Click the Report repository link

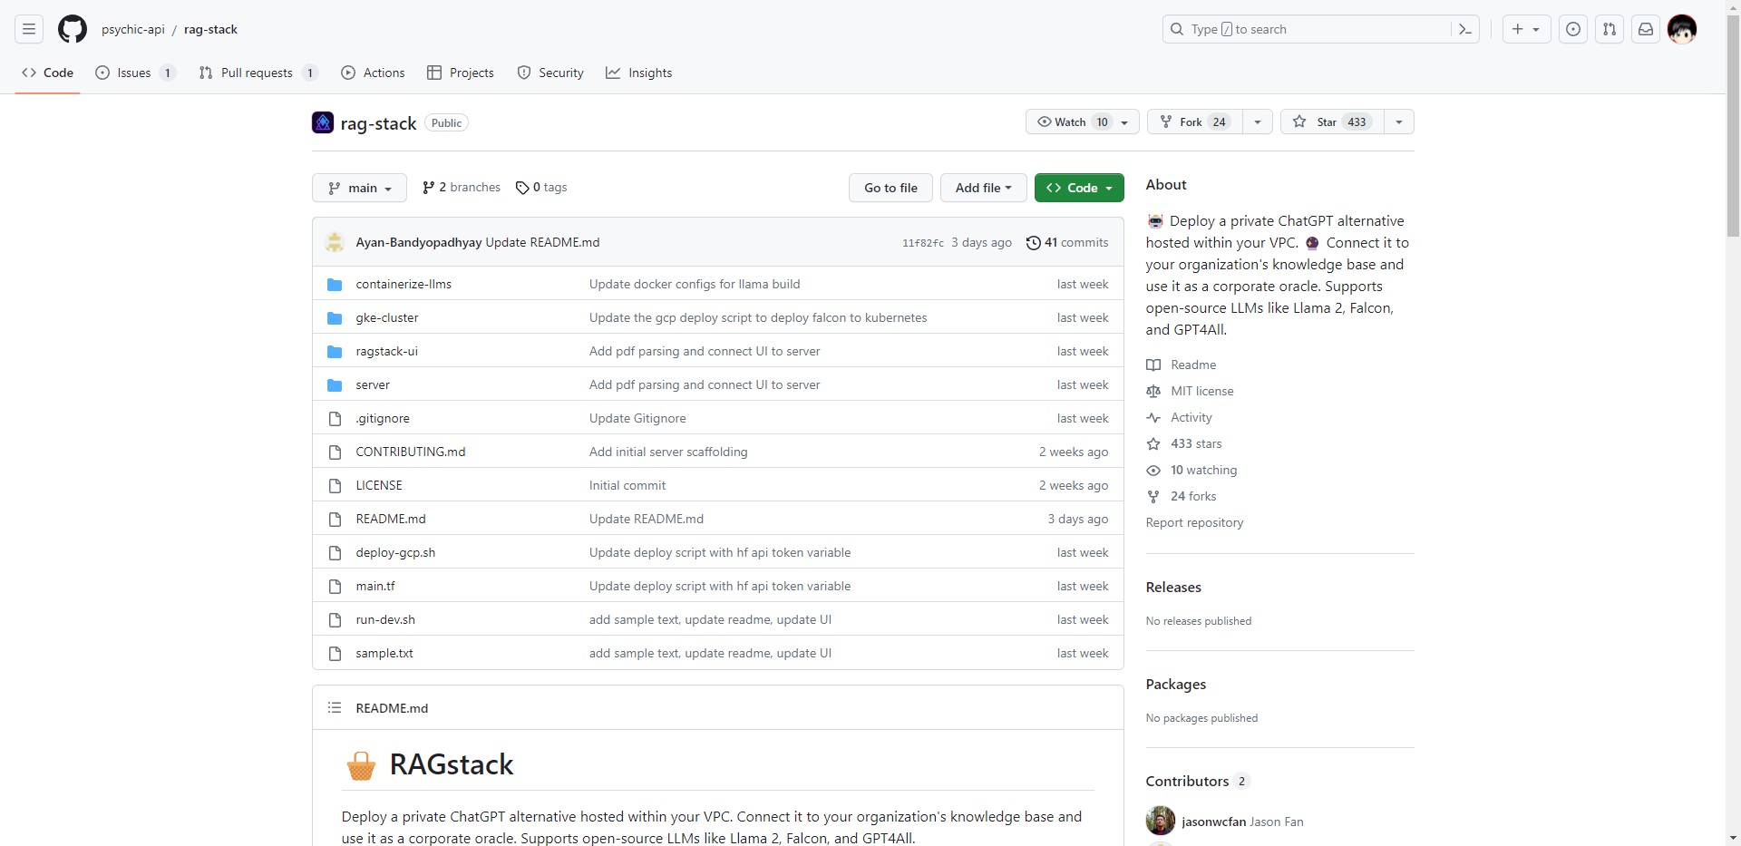pyautogui.click(x=1194, y=522)
